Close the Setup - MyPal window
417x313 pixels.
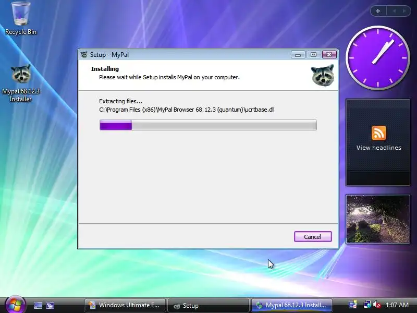click(329, 55)
